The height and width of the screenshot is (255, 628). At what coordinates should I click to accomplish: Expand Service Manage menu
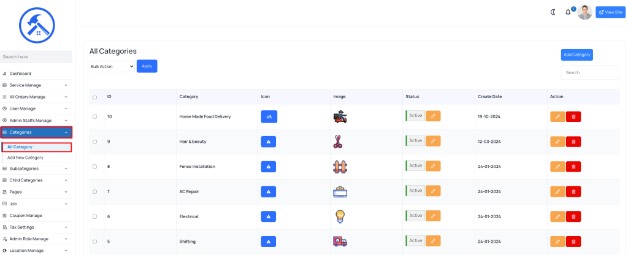click(36, 85)
